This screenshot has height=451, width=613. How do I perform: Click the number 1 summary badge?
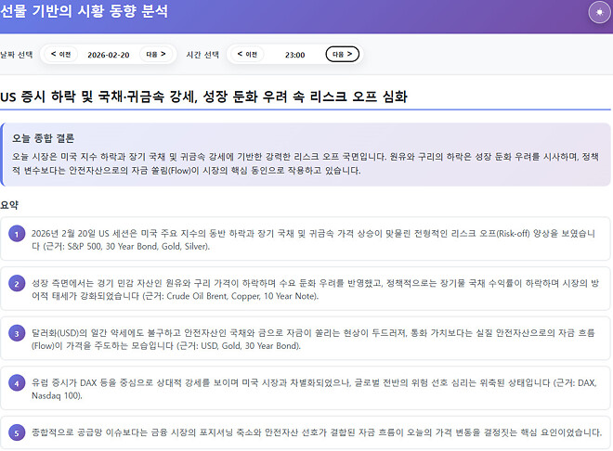tap(17, 234)
